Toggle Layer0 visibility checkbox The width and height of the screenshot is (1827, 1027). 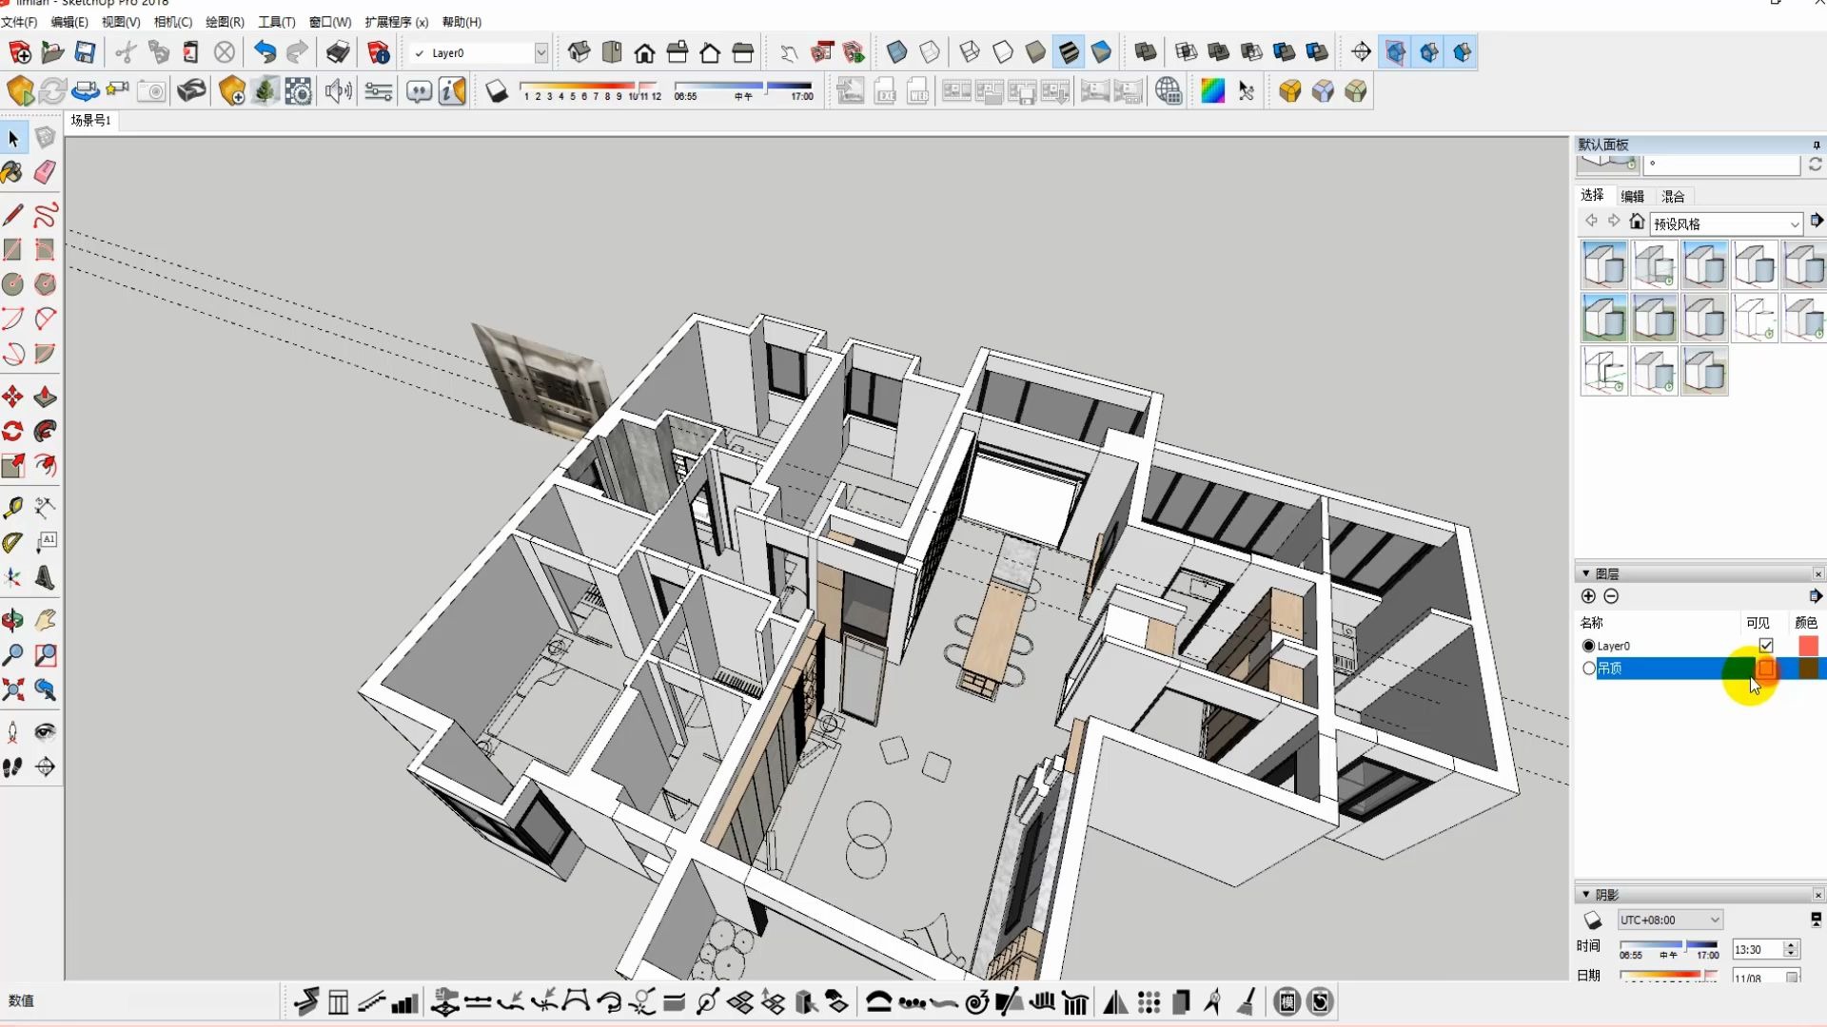click(1766, 646)
